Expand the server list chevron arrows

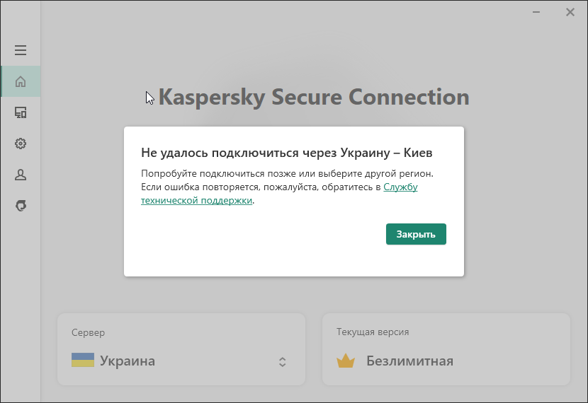(x=282, y=361)
